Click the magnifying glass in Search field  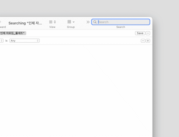(95, 22)
